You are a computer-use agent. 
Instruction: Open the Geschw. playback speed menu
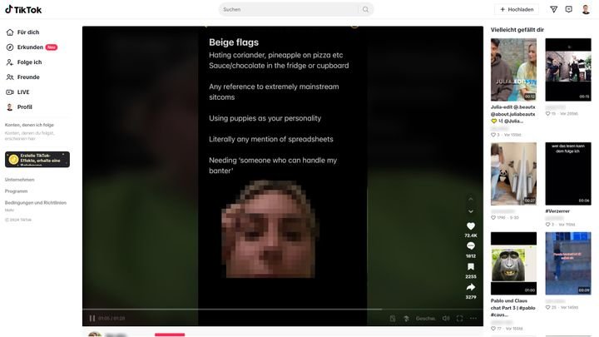425,318
